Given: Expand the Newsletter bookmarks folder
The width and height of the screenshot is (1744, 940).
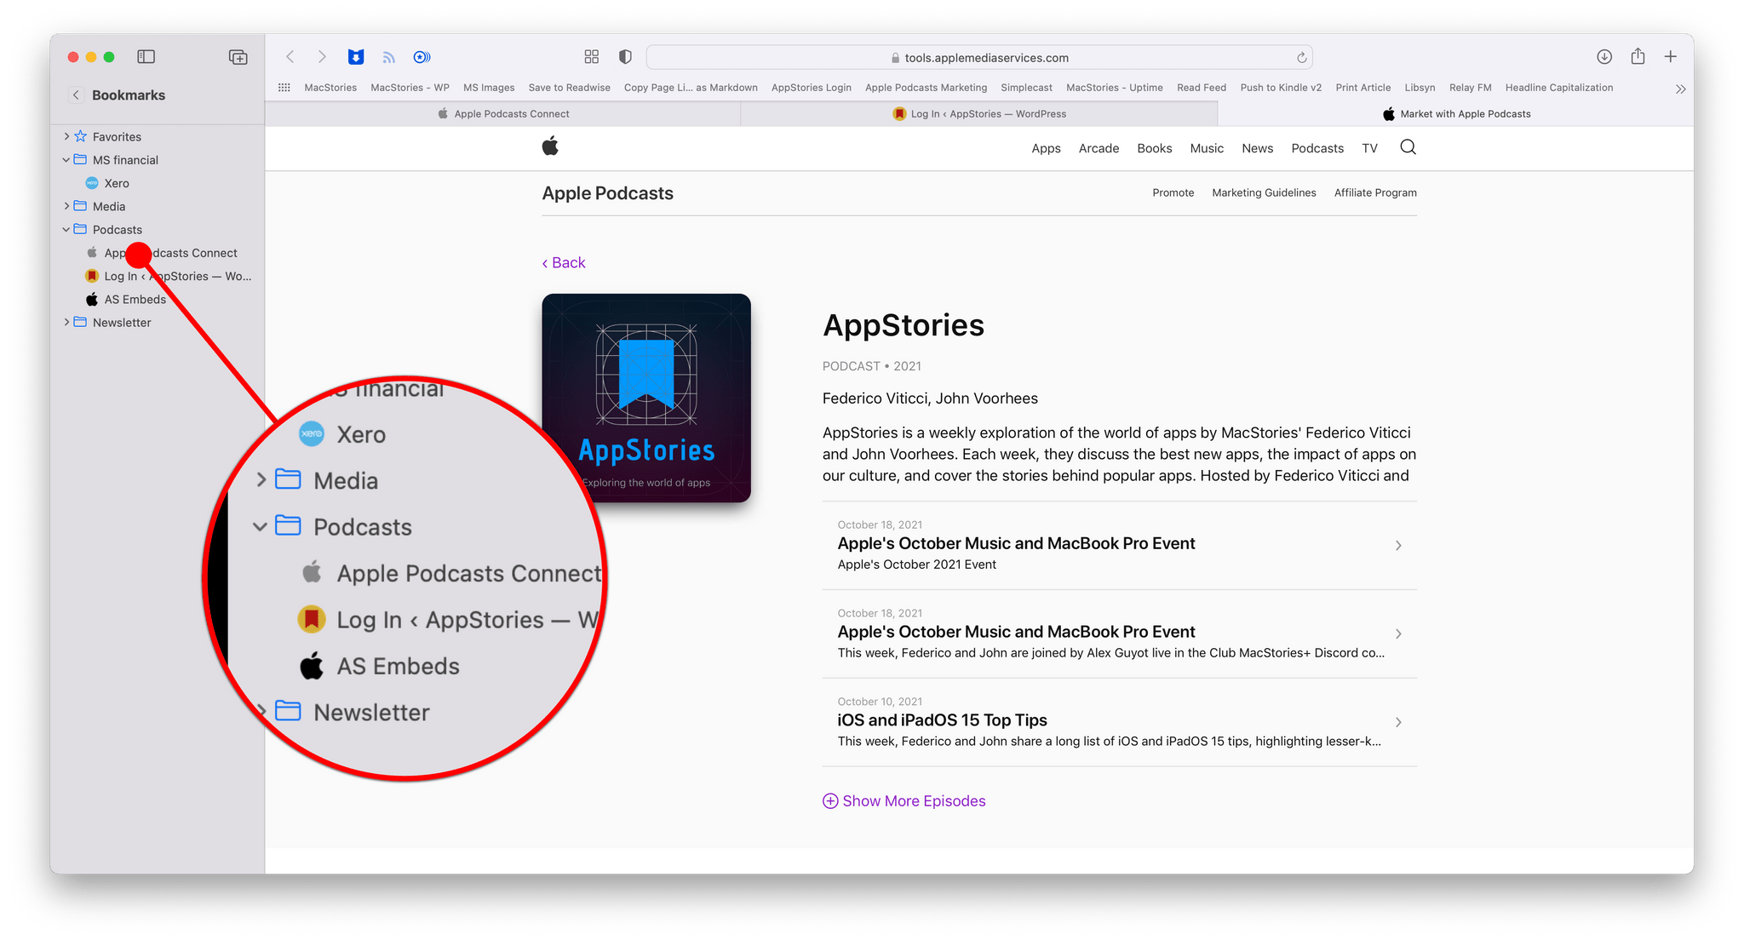Looking at the screenshot, I should (x=66, y=322).
